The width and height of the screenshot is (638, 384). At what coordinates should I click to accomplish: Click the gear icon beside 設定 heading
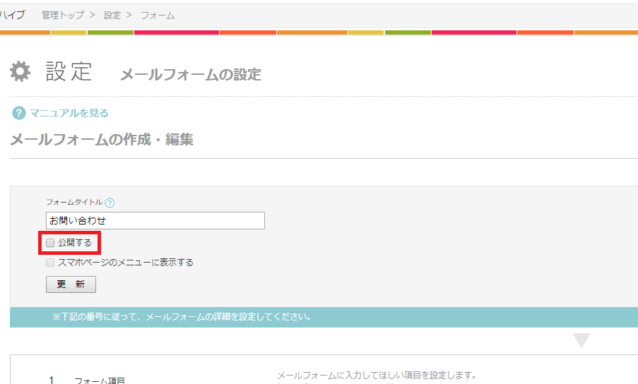coord(20,72)
